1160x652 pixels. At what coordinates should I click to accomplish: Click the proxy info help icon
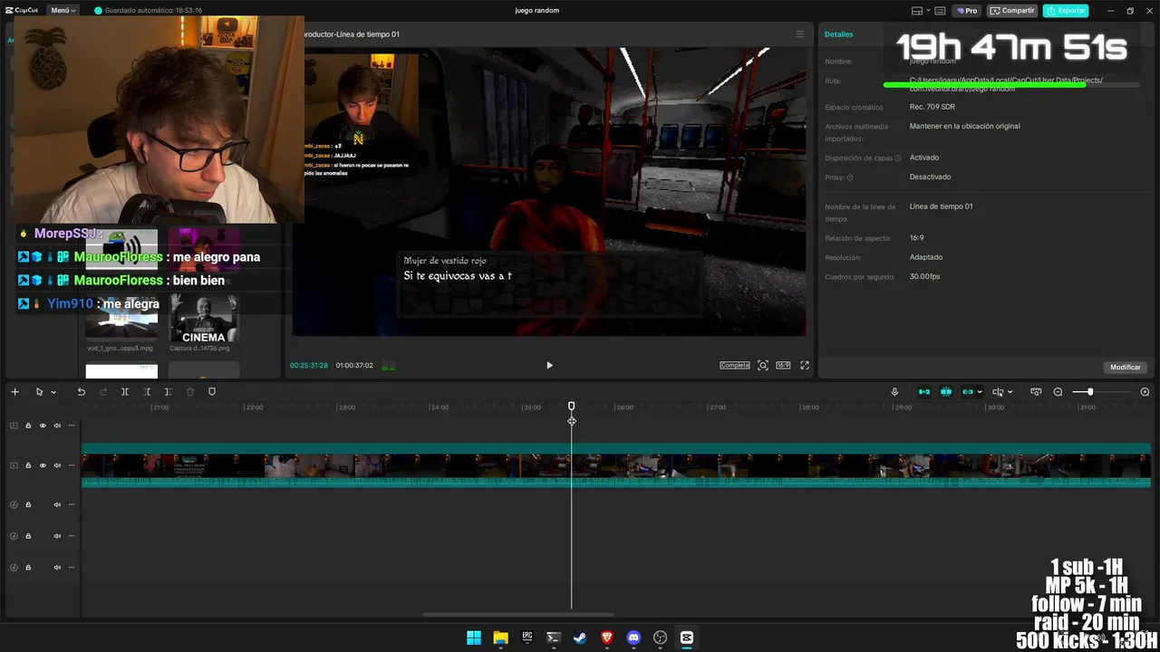point(849,177)
